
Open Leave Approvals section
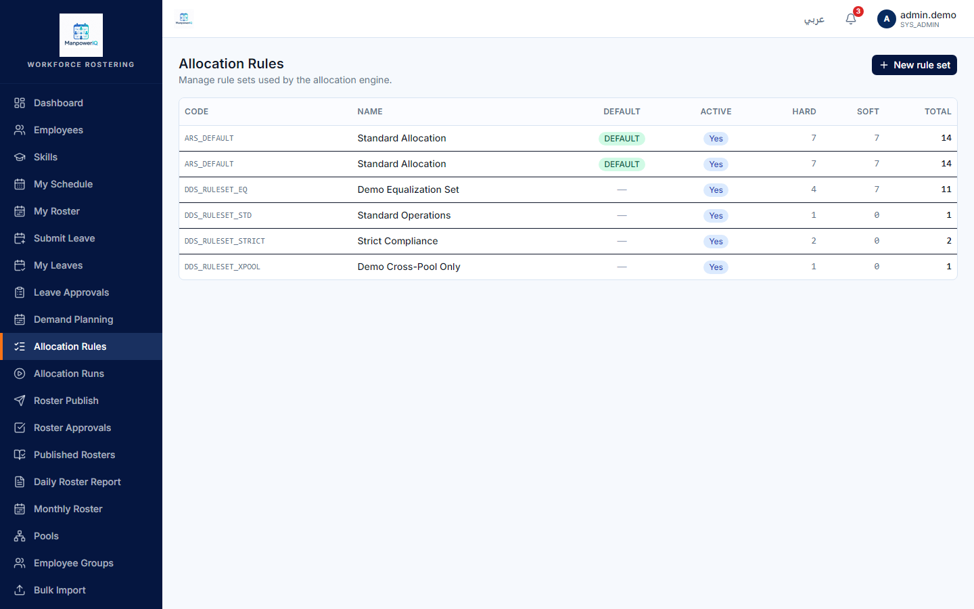point(81,292)
